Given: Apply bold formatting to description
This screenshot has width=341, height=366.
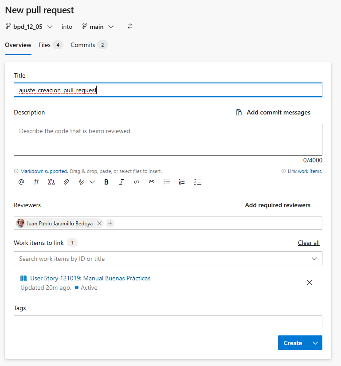Looking at the screenshot, I should click(x=106, y=182).
